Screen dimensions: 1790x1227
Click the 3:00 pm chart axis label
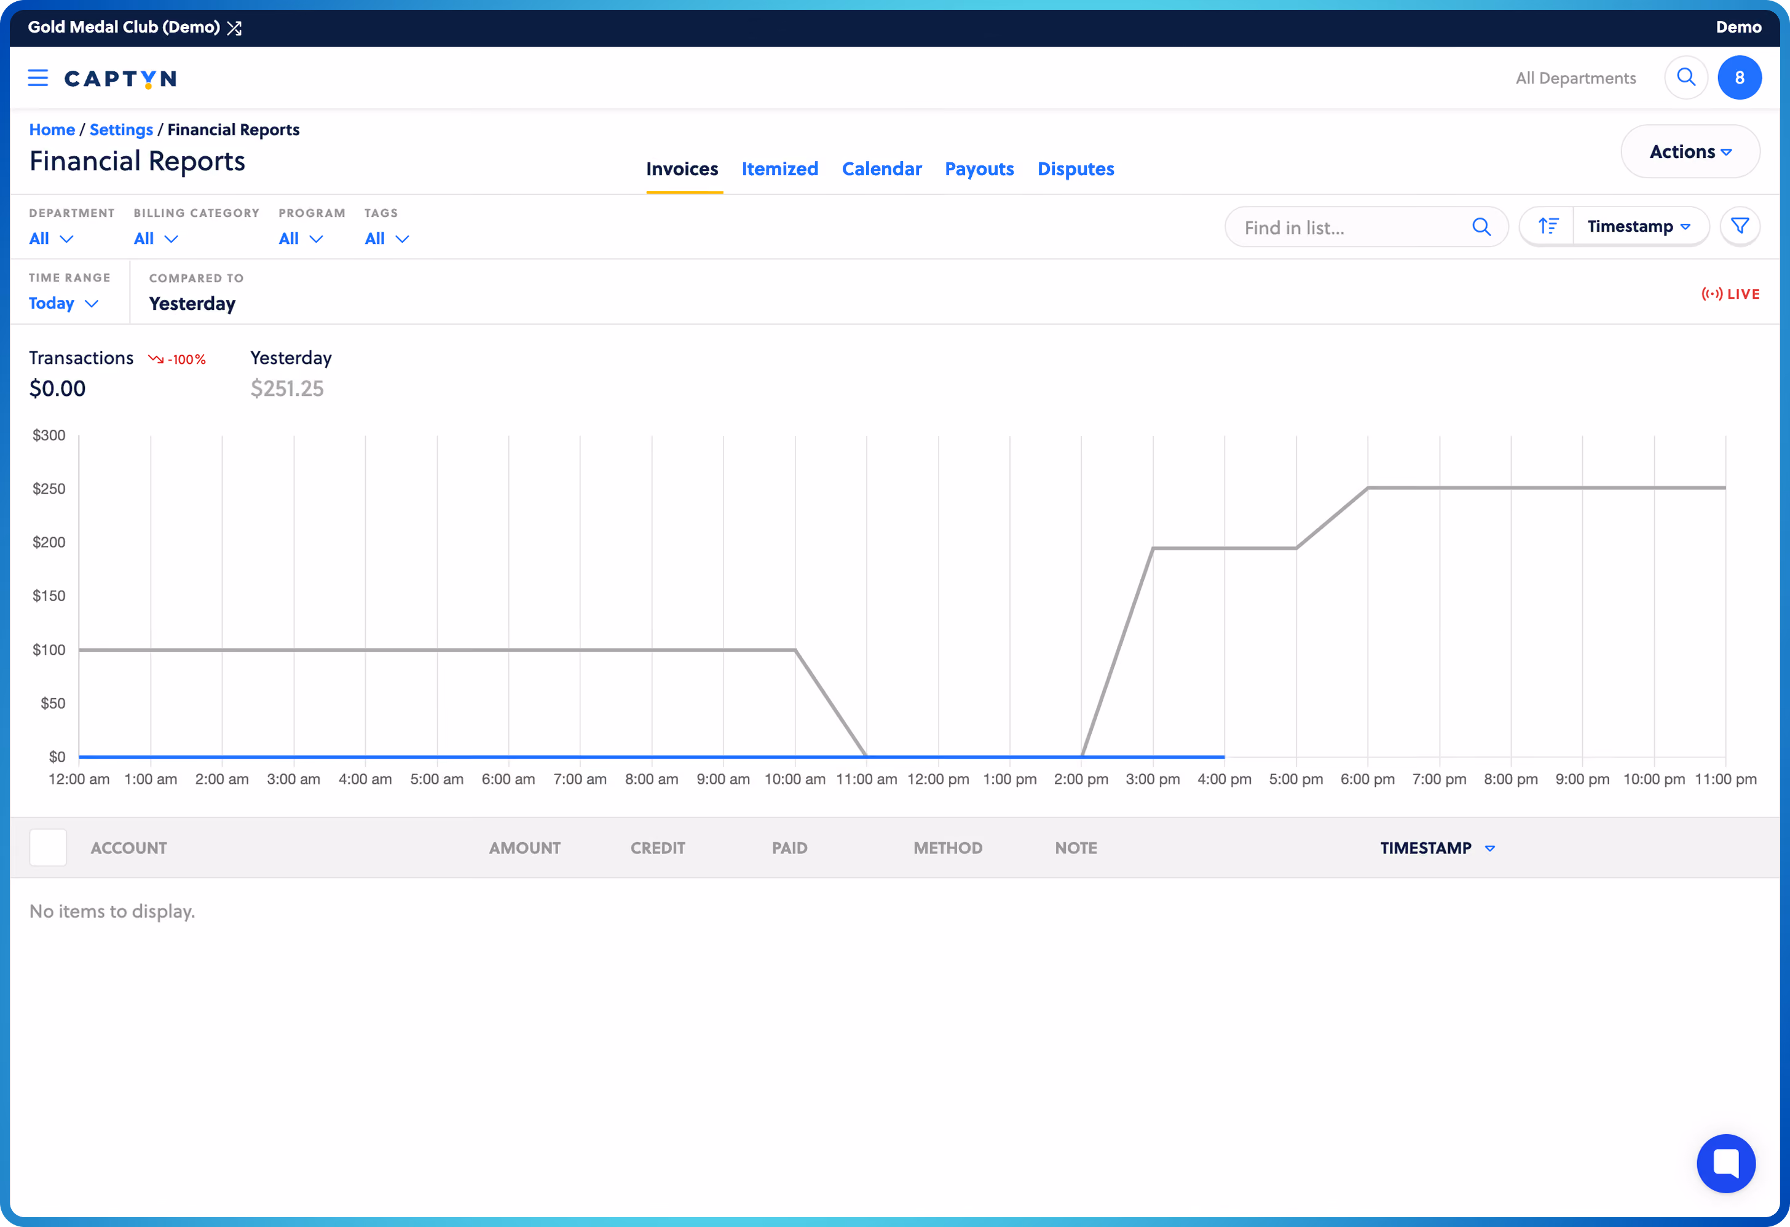pyautogui.click(x=1153, y=779)
